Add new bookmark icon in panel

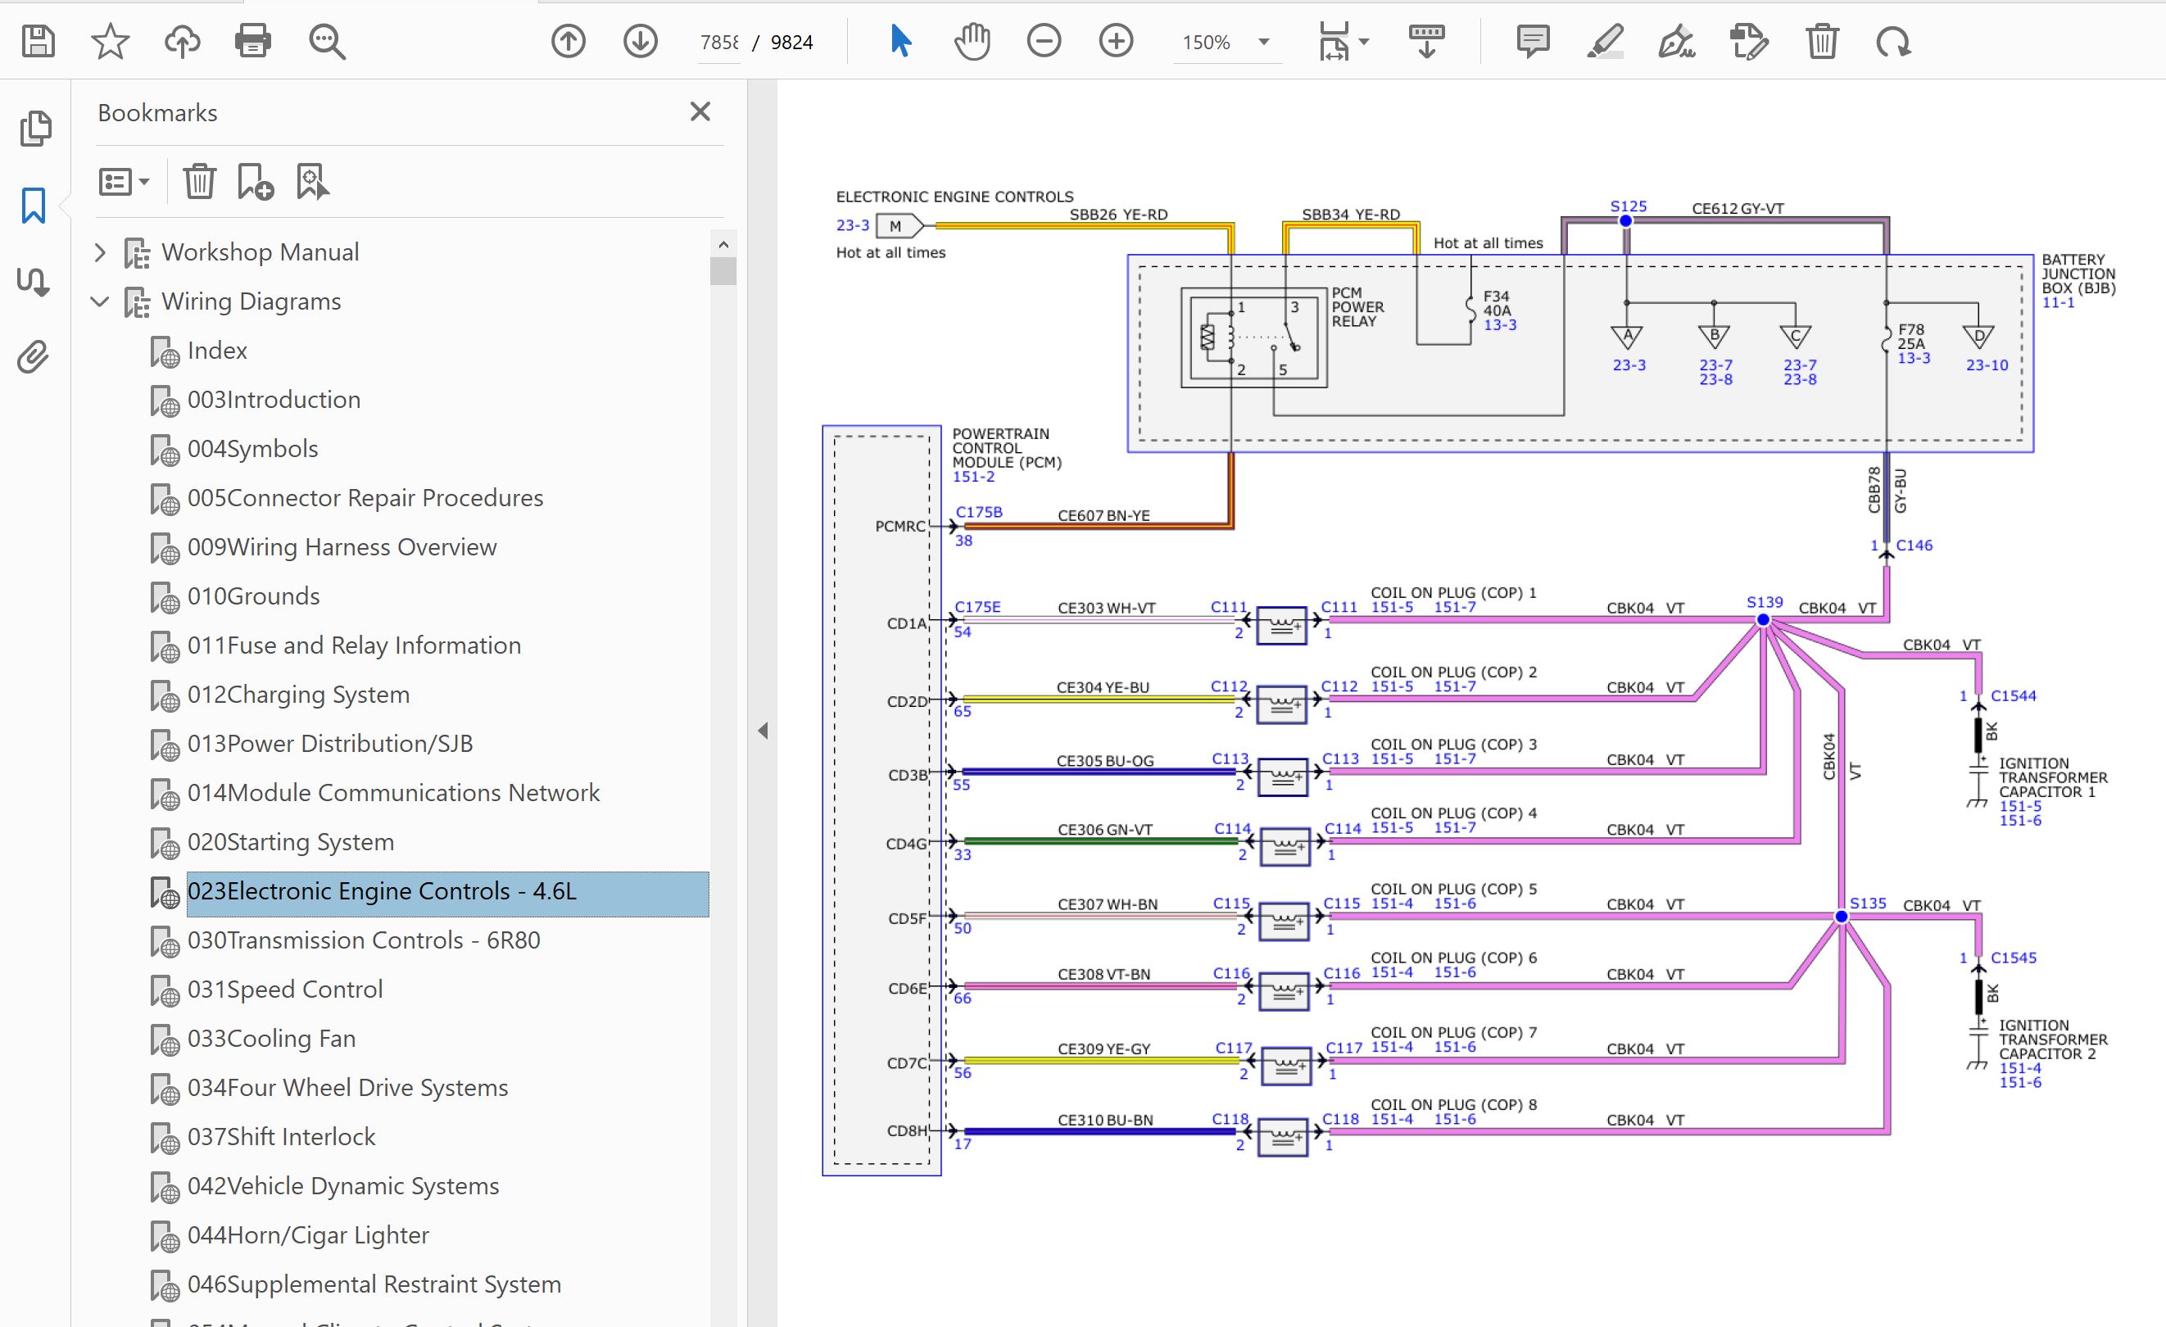(255, 182)
